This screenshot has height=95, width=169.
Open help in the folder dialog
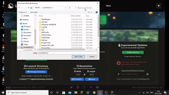pos(97,12)
